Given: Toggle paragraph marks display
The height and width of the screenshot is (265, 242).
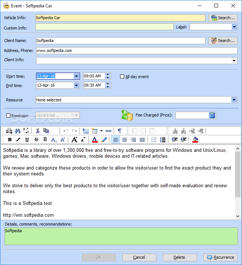Looking at the screenshot, I should [120, 131].
